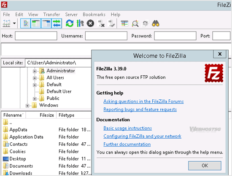Click OK in the Welcome dialog
232x176 pixels.
[205, 165]
